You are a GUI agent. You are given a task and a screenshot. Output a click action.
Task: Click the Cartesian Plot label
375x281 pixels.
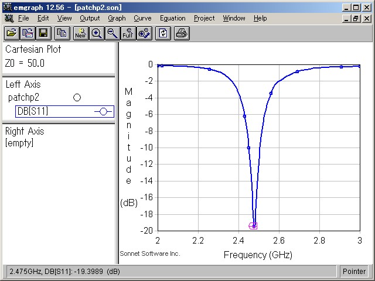[x=33, y=49]
